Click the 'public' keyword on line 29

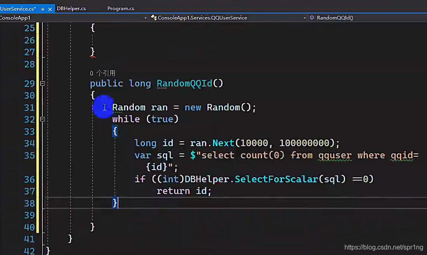107,84
